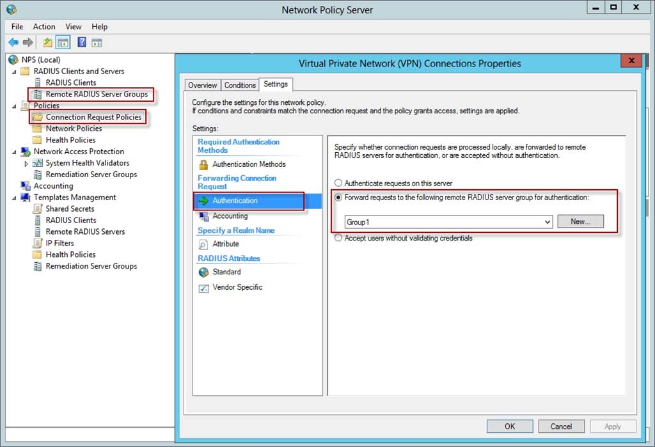Viewport: 655px width, 447px height.
Task: Select Authenticate requests on this server
Action: point(338,183)
